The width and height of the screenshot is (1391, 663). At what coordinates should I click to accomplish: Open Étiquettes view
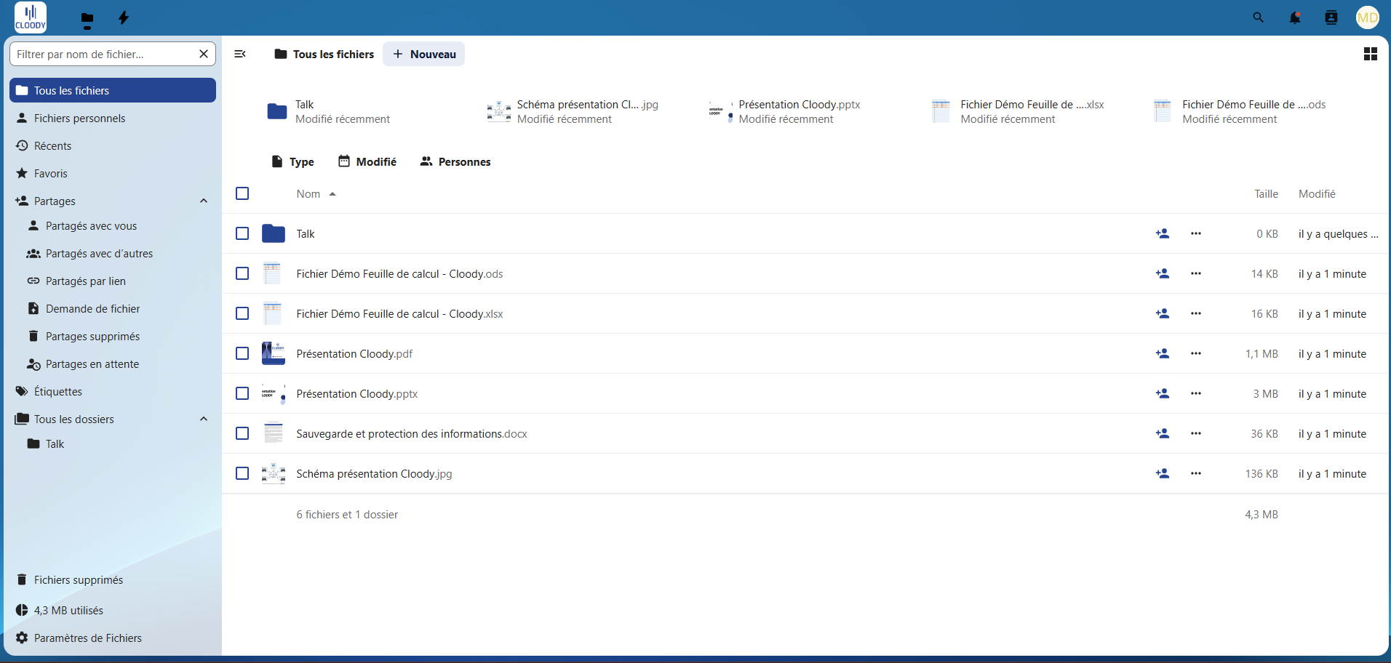coord(113,391)
